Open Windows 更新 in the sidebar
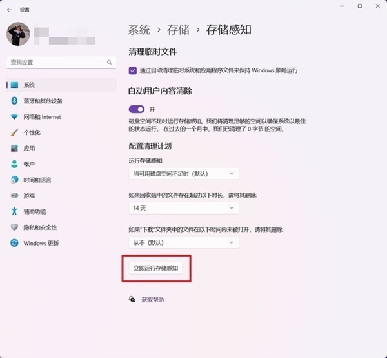 tap(41, 243)
